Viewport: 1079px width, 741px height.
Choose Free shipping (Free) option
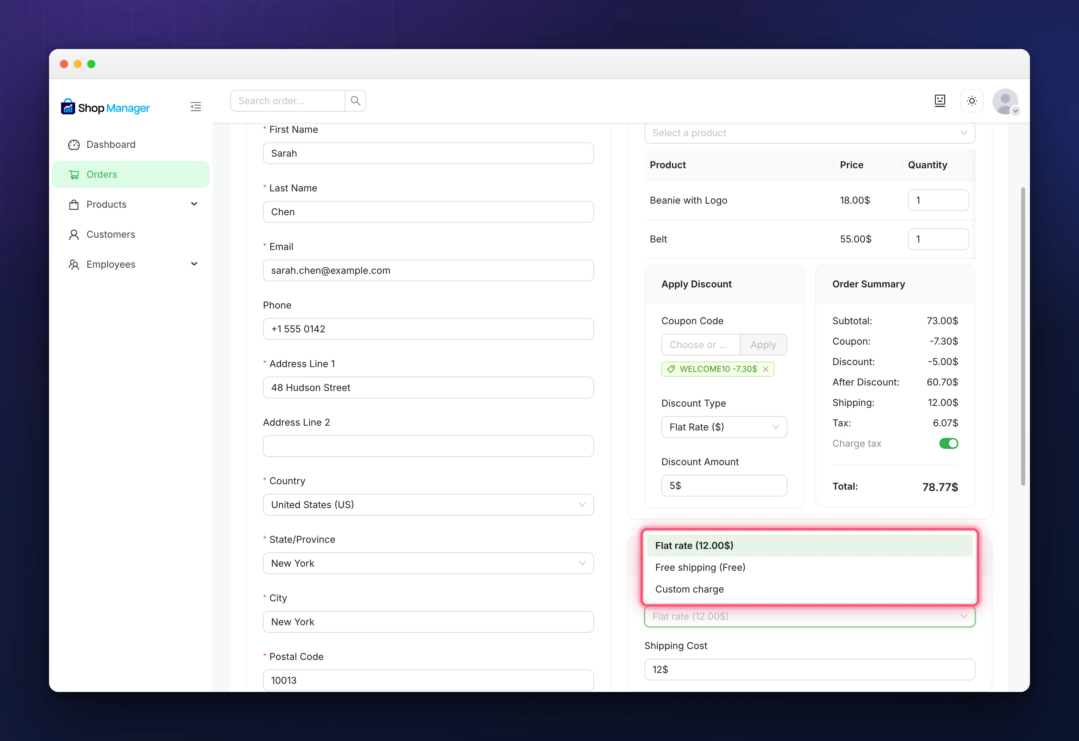809,567
